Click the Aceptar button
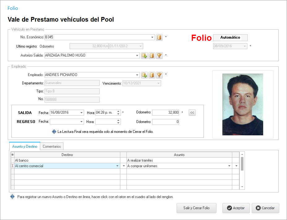Screen dimensions: 287x220 pyautogui.click(x=236, y=208)
